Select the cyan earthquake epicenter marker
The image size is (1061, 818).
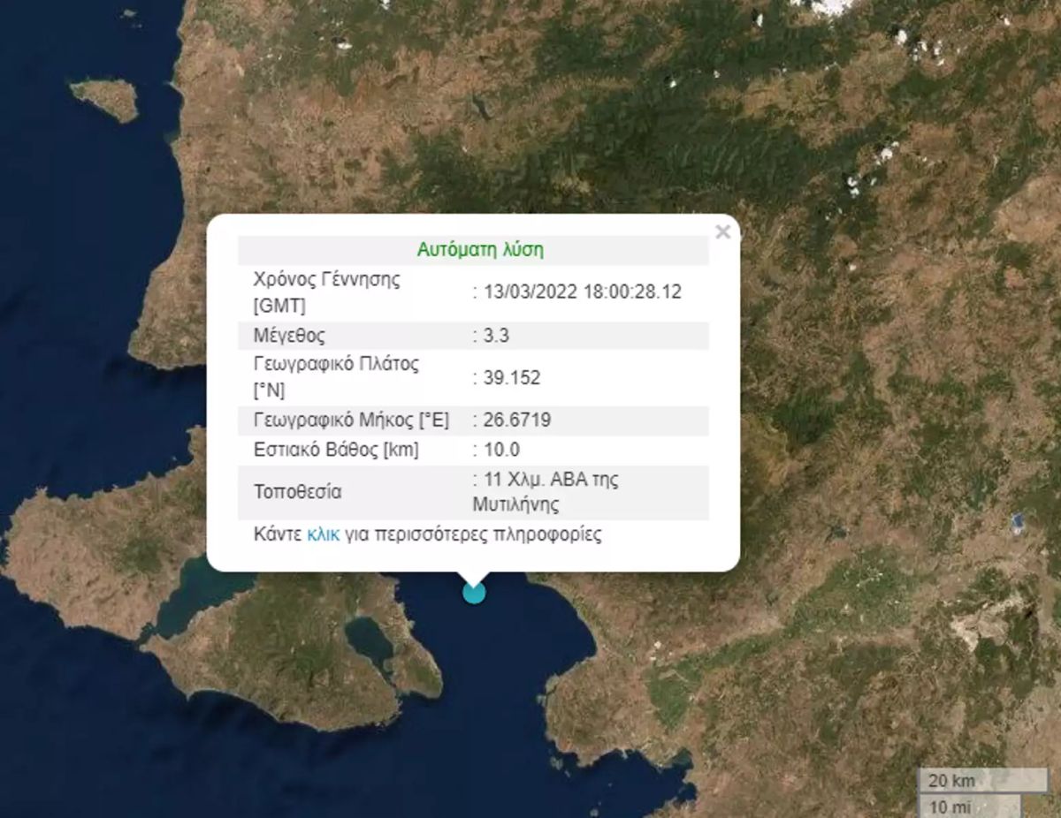coord(474,592)
